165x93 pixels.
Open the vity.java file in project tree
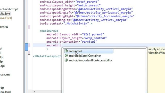5,14
